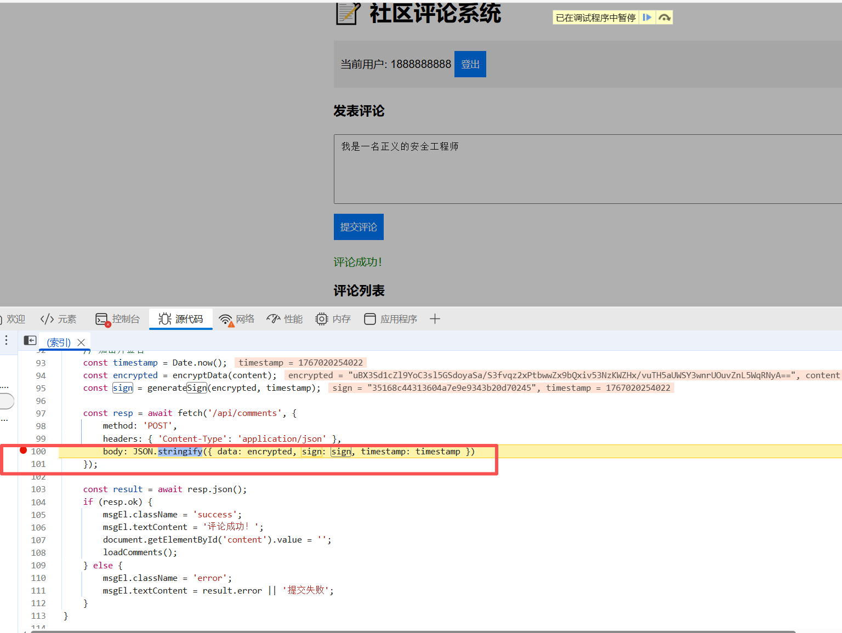The height and width of the screenshot is (633, 842).
Task: Select the (索引) file tab
Action: click(x=59, y=343)
